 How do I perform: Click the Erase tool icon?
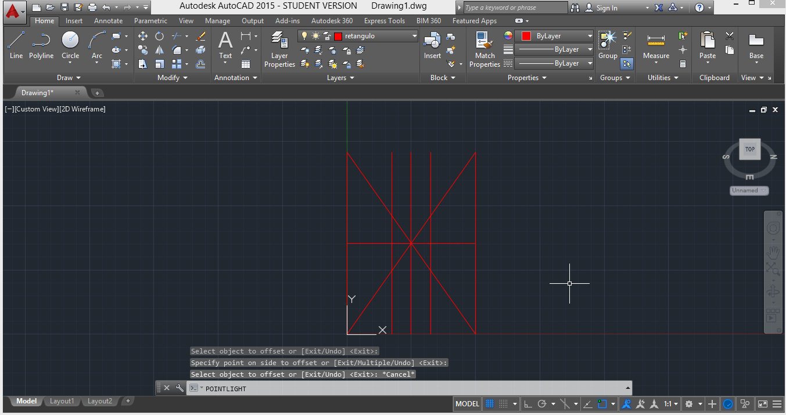[x=201, y=36]
